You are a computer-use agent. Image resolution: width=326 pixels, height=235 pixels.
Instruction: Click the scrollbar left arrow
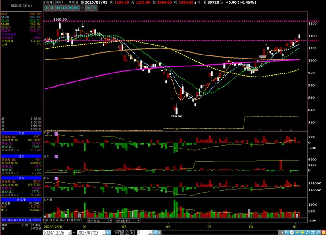[x=160, y=232]
